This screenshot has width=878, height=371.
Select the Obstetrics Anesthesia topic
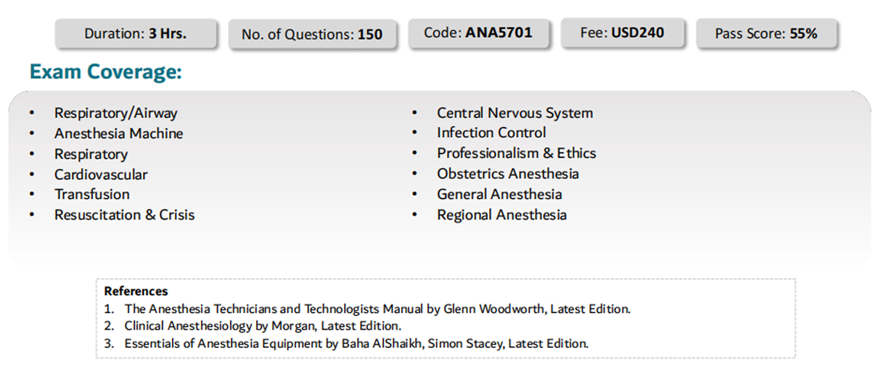(x=508, y=174)
